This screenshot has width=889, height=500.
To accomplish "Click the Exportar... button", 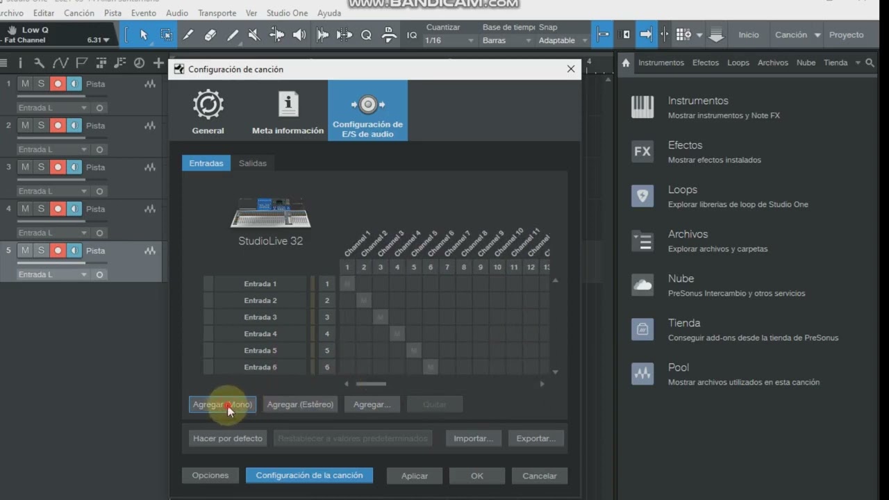I will pos(536,438).
